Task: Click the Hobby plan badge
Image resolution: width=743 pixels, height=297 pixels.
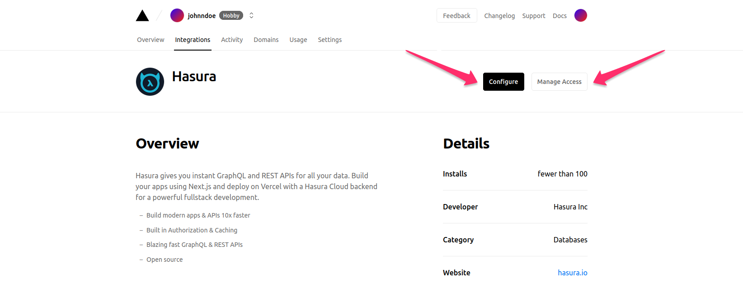Action: 231,15
